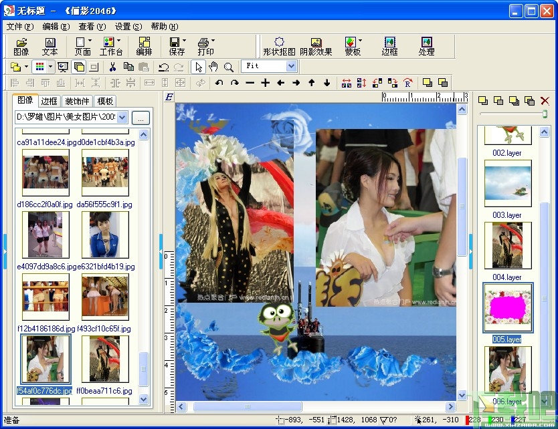
Task: Open the 形状抠图 shape cutout tool
Action: point(279,47)
